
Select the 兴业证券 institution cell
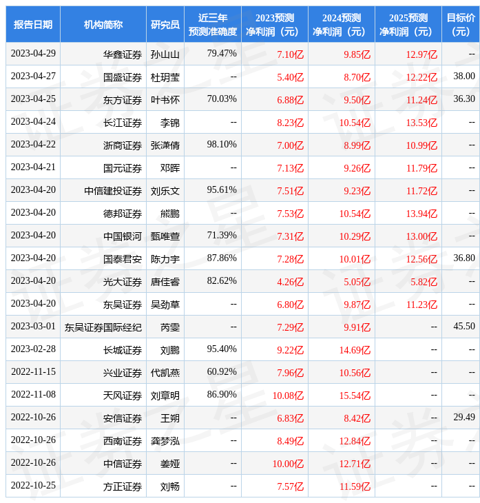click(103, 373)
